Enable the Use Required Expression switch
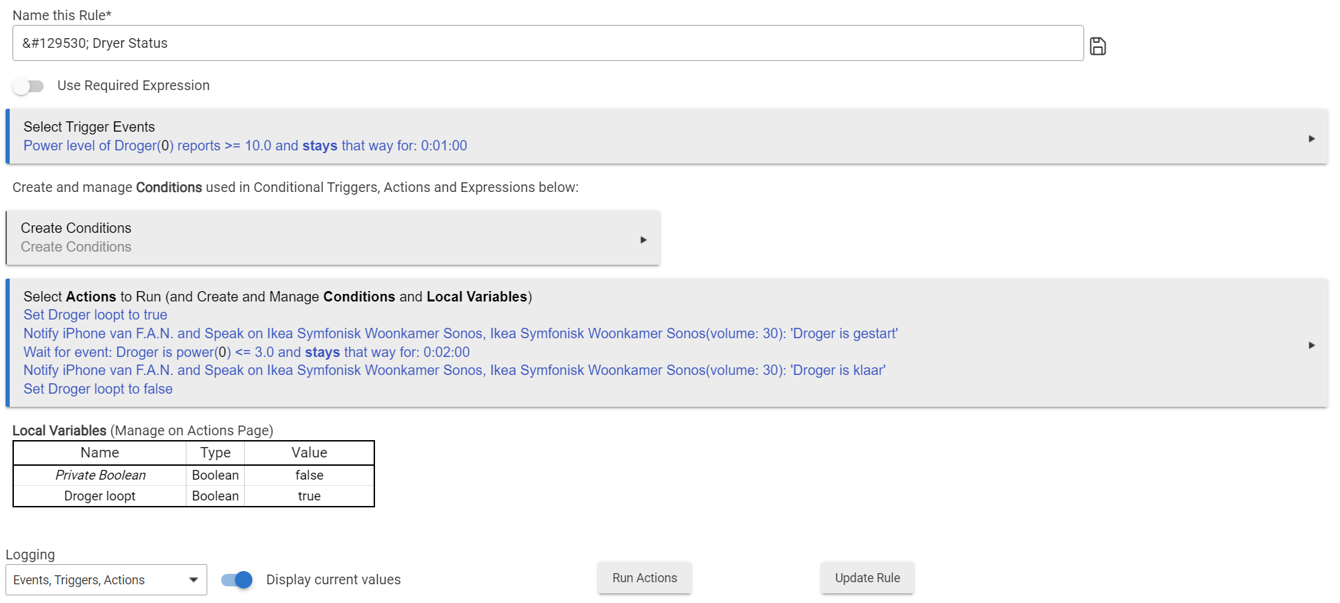 28,86
